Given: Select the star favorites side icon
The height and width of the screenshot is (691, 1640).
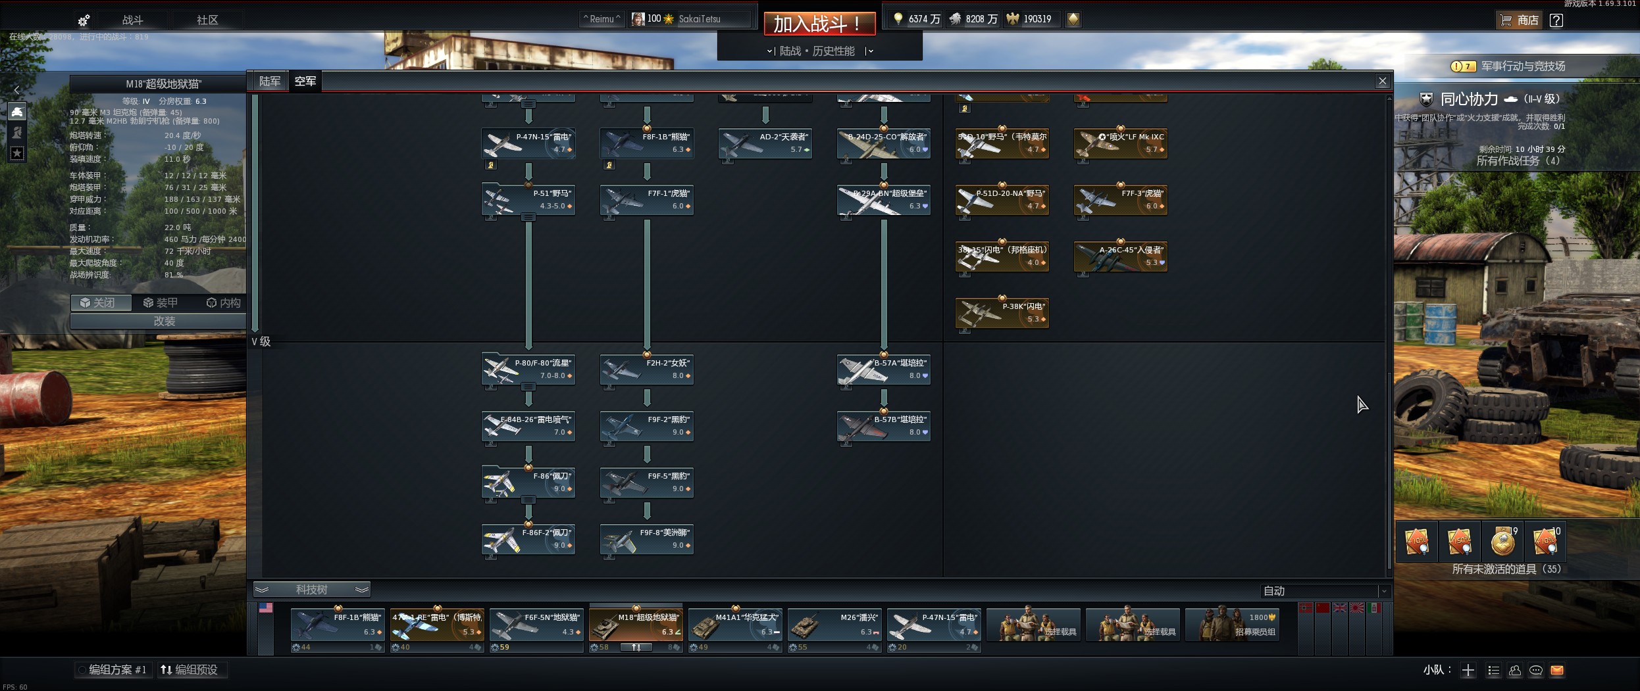Looking at the screenshot, I should coord(17,153).
